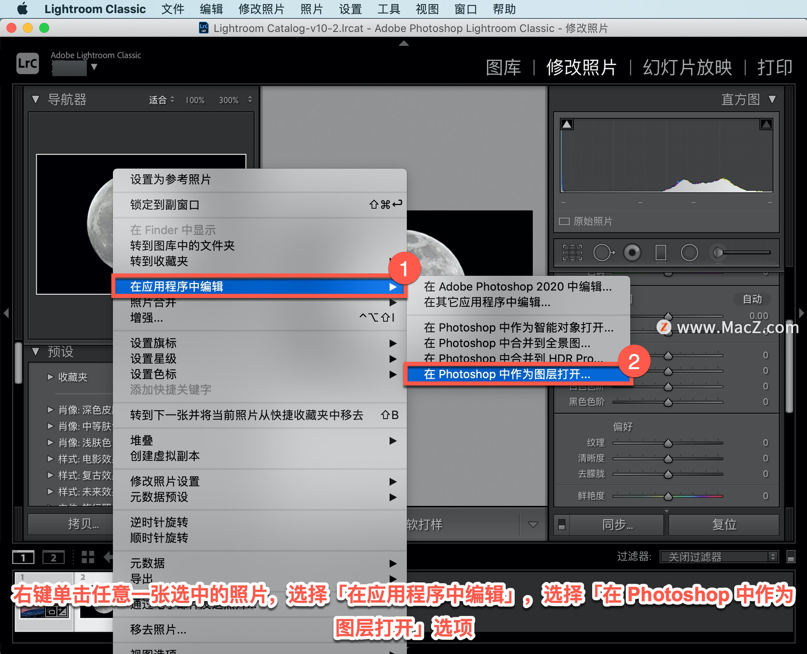This screenshot has width=807, height=654.
Task: Choose 创建虚拟副本 from context menu
Action: (x=260, y=456)
